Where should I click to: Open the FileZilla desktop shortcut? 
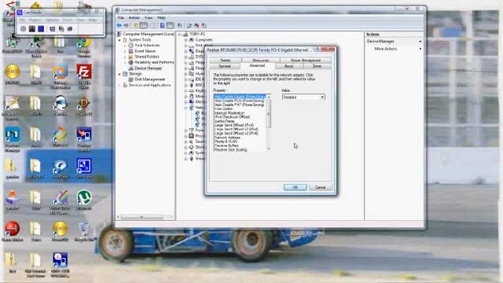84,75
